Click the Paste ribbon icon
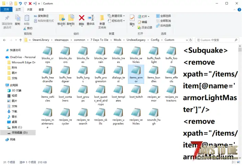Screen dimensions: 242x165 (x=27, y=18)
